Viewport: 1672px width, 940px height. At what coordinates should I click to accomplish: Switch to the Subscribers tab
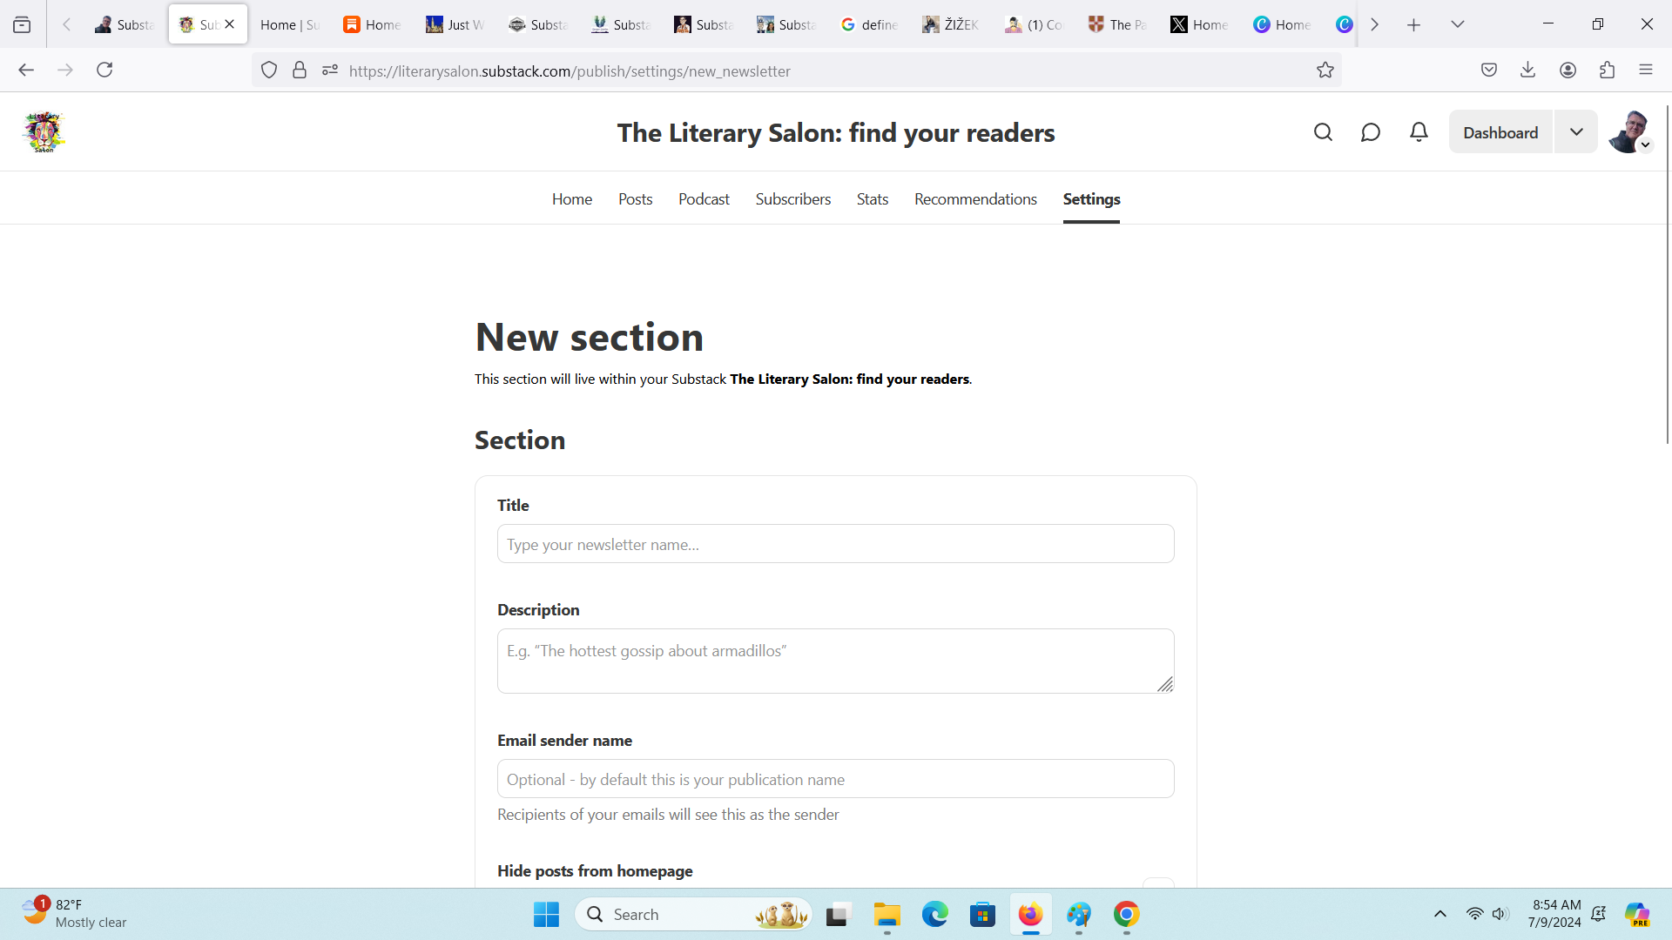pyautogui.click(x=792, y=199)
